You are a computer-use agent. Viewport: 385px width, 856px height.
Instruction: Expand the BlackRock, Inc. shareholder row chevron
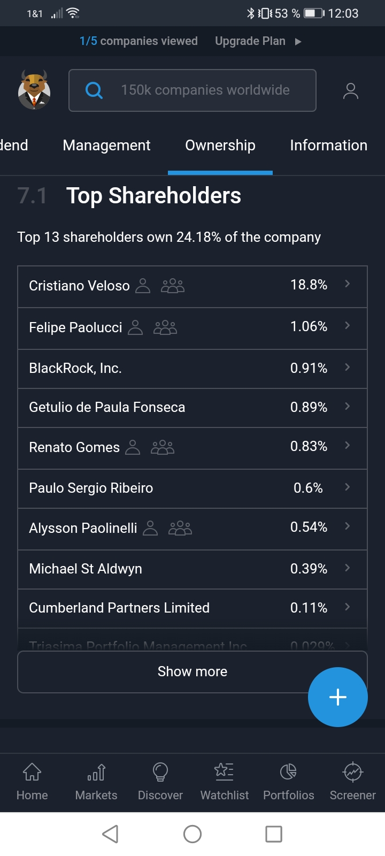click(x=348, y=368)
